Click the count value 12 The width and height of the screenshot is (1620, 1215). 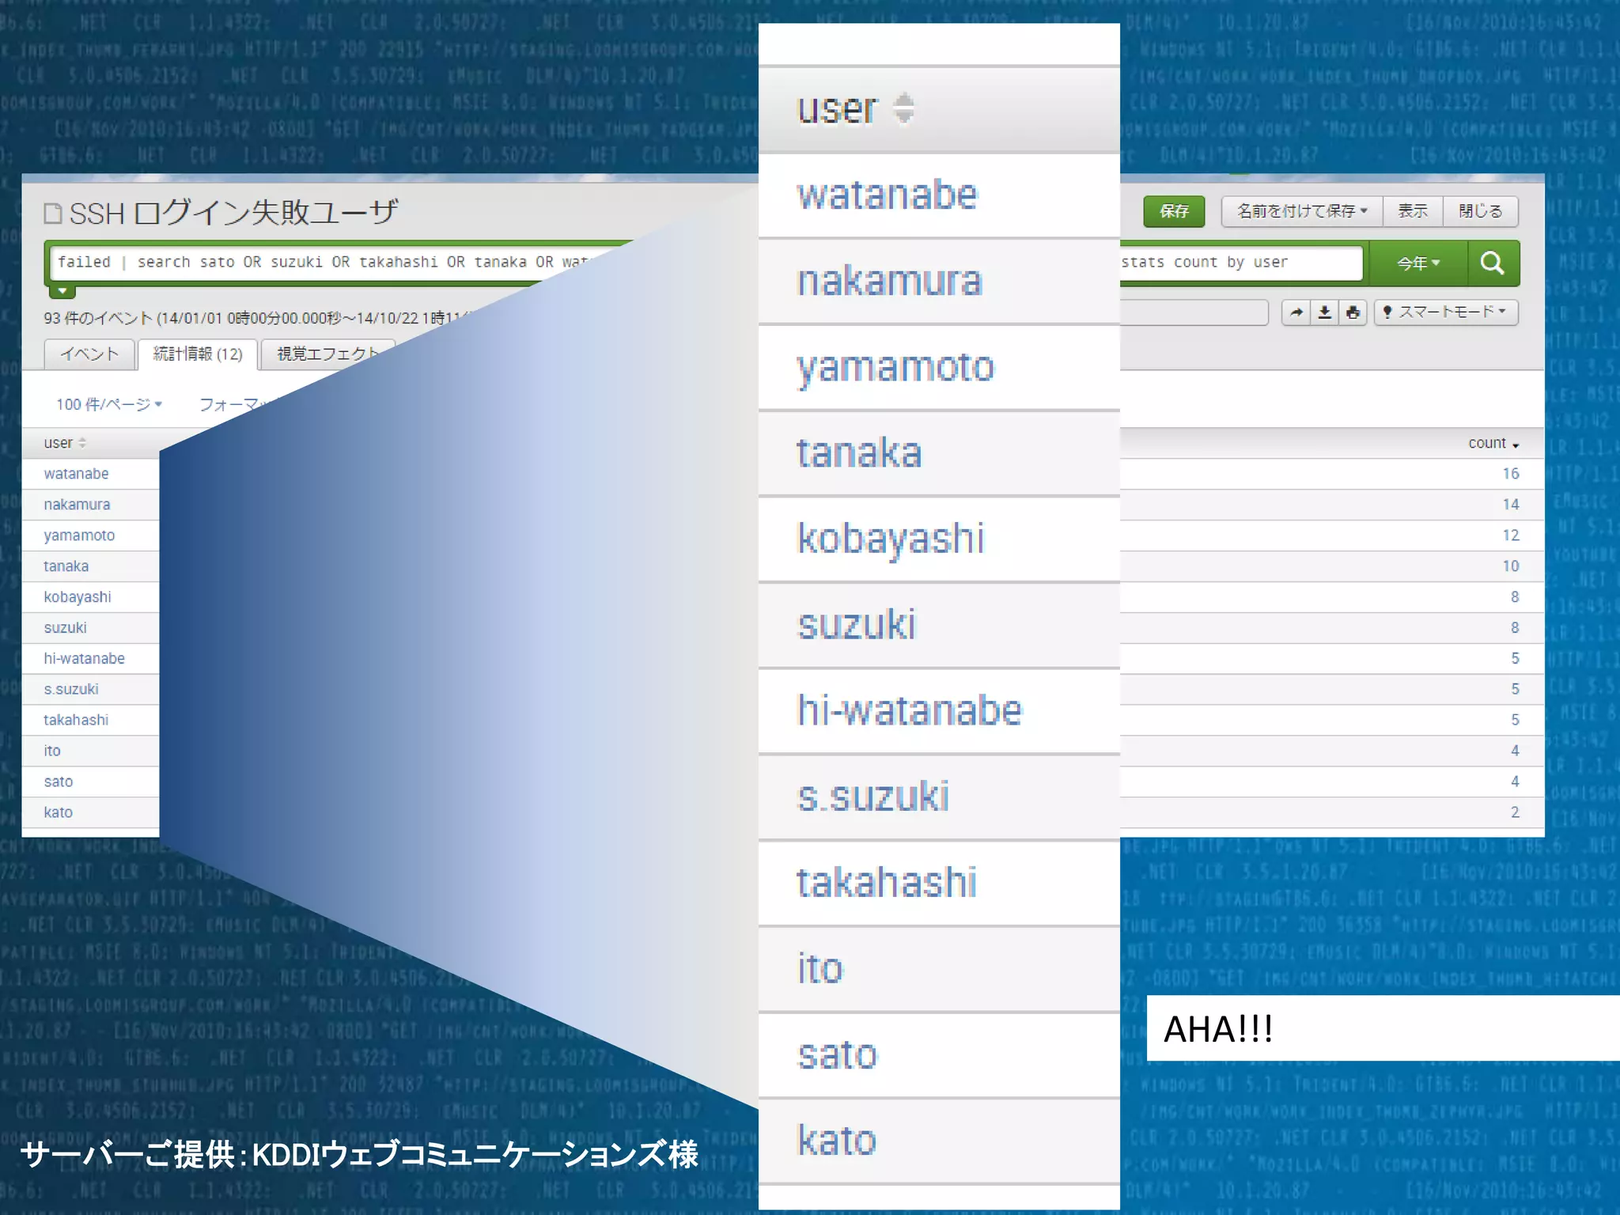1511,536
